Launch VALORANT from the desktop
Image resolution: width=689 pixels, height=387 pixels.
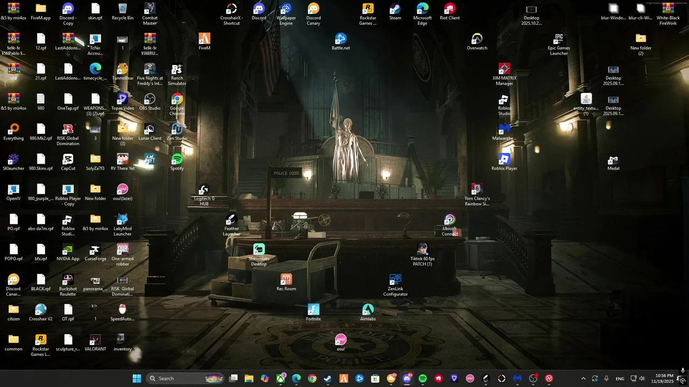95,343
